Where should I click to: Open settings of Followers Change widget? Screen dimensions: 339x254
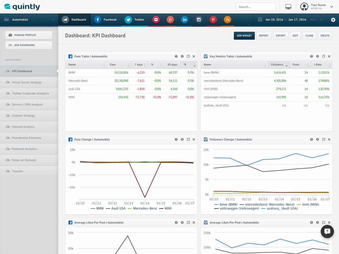[318, 139]
